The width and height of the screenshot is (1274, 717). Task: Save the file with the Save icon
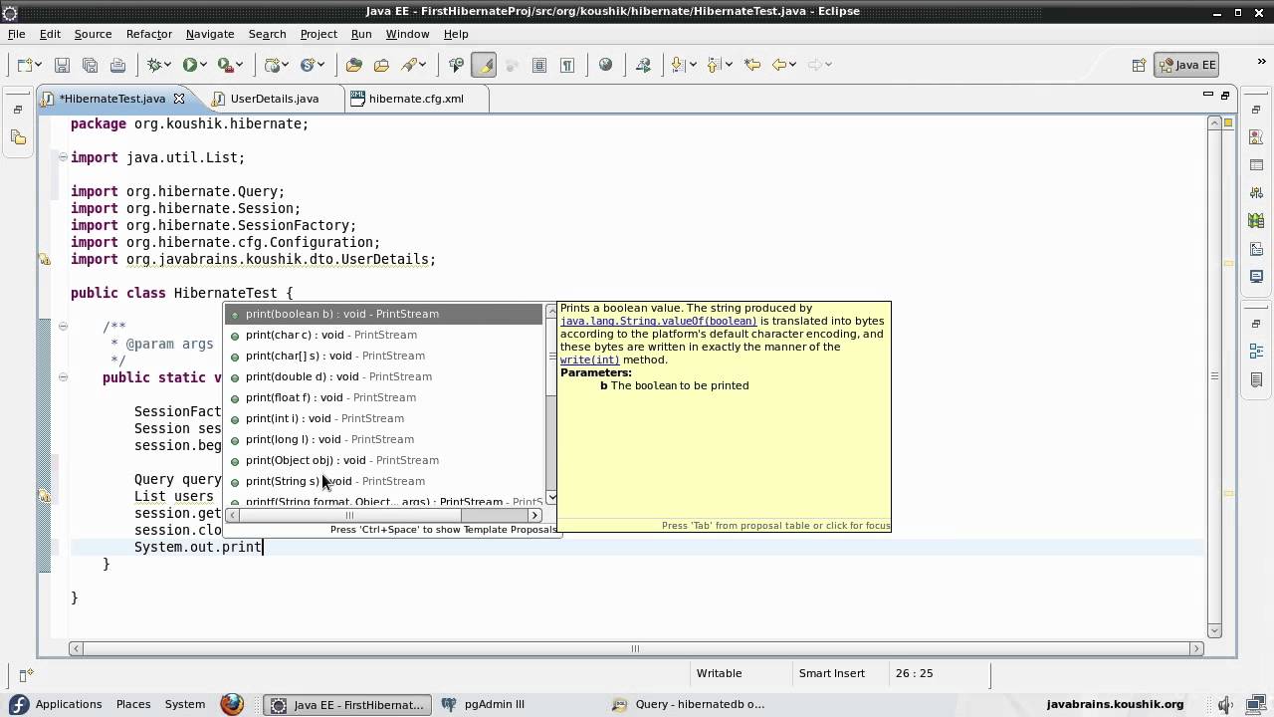[62, 65]
